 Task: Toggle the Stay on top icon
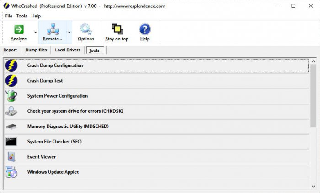click(117, 29)
